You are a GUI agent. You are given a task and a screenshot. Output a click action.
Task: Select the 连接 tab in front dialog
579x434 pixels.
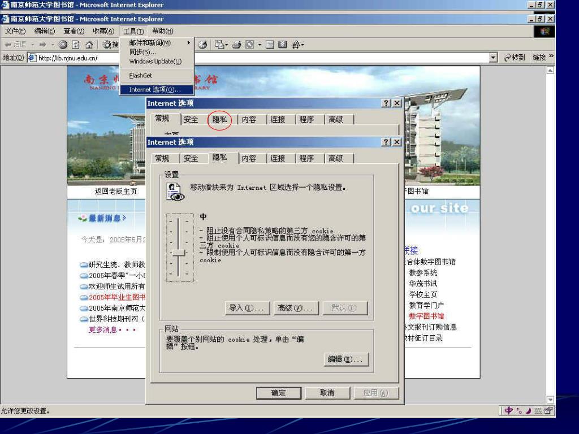click(278, 158)
